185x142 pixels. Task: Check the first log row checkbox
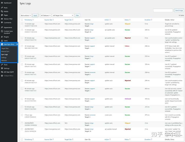tap(22, 24)
